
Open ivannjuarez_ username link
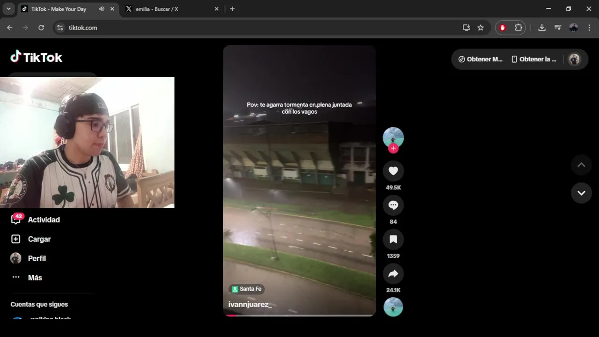250,305
